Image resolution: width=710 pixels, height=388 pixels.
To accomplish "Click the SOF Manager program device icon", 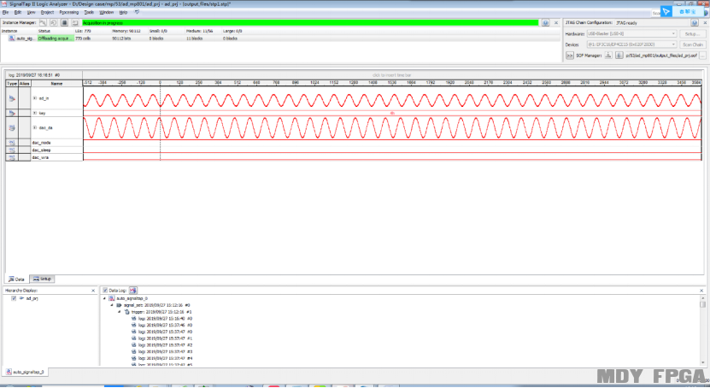I will coord(608,56).
